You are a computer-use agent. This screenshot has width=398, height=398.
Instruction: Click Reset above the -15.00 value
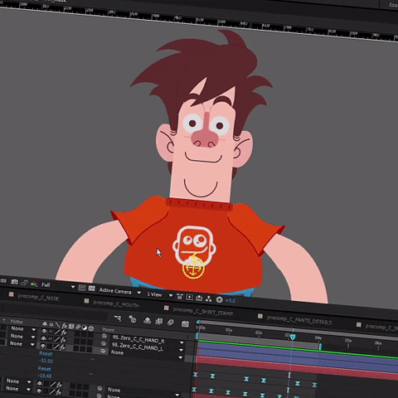(46, 353)
